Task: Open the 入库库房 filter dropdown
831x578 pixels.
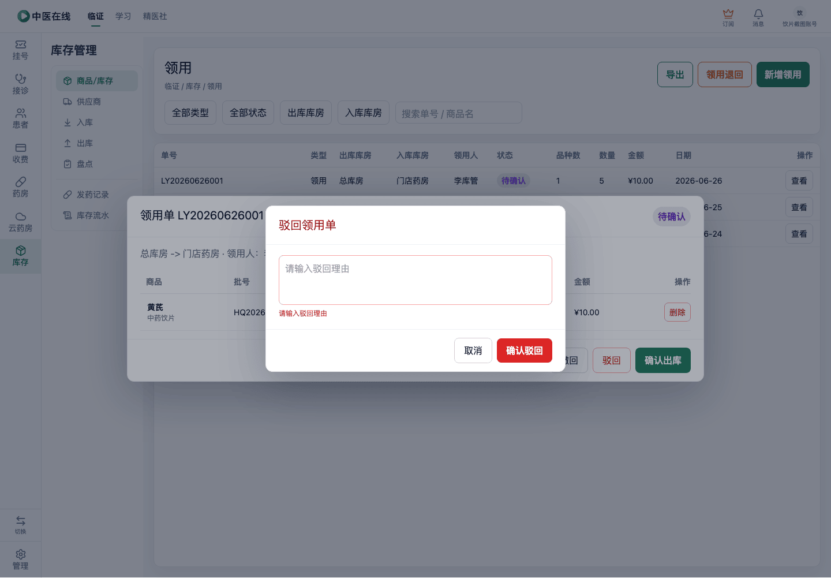Action: [x=364, y=113]
